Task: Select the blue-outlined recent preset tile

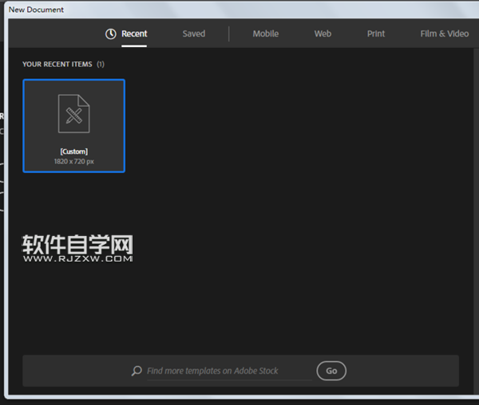Action: click(x=73, y=126)
